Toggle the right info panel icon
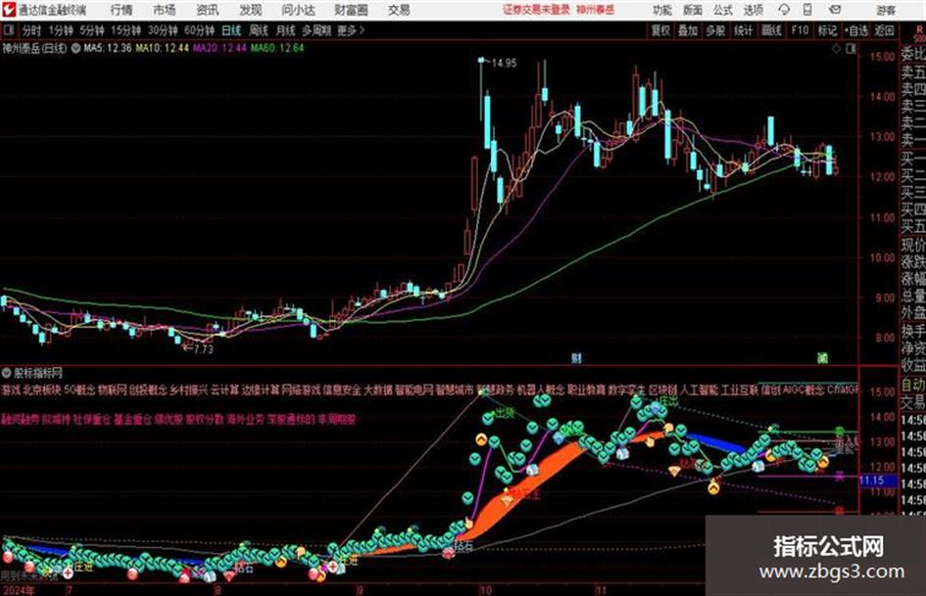This screenshot has height=596, width=926. pyautogui.click(x=851, y=49)
